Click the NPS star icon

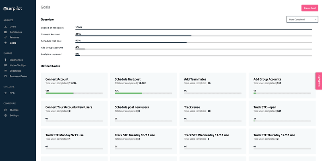pos(6,93)
